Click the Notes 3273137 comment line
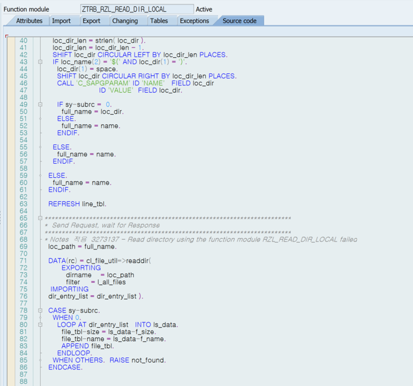Viewport: 413px width, 386px height. [201, 240]
